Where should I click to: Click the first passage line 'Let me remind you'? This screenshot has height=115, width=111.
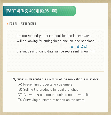pos(54,36)
